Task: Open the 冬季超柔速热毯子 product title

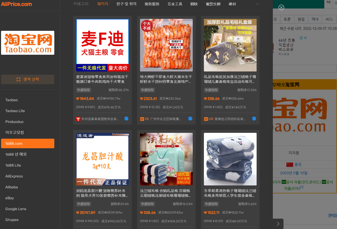Action: (x=230, y=193)
